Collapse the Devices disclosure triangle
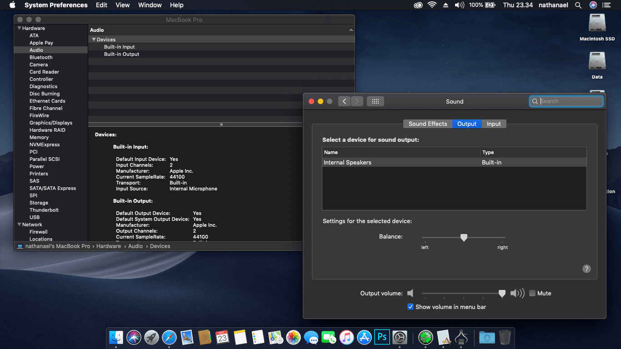Viewport: 621px width, 349px height. click(94, 40)
